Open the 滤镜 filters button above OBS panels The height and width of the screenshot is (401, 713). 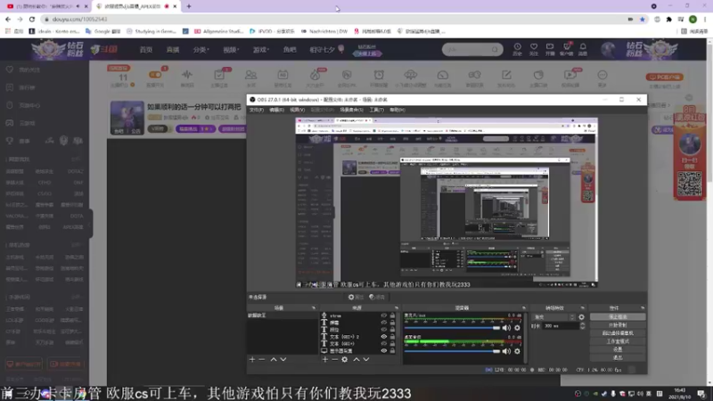tap(377, 297)
